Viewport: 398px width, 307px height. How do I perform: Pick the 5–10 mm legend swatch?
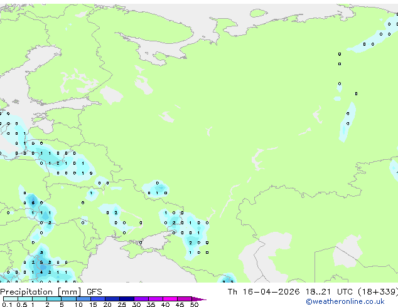pyautogui.click(x=69, y=299)
